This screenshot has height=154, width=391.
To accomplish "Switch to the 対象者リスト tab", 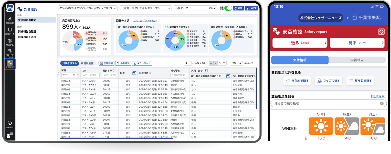I will click(70, 63).
